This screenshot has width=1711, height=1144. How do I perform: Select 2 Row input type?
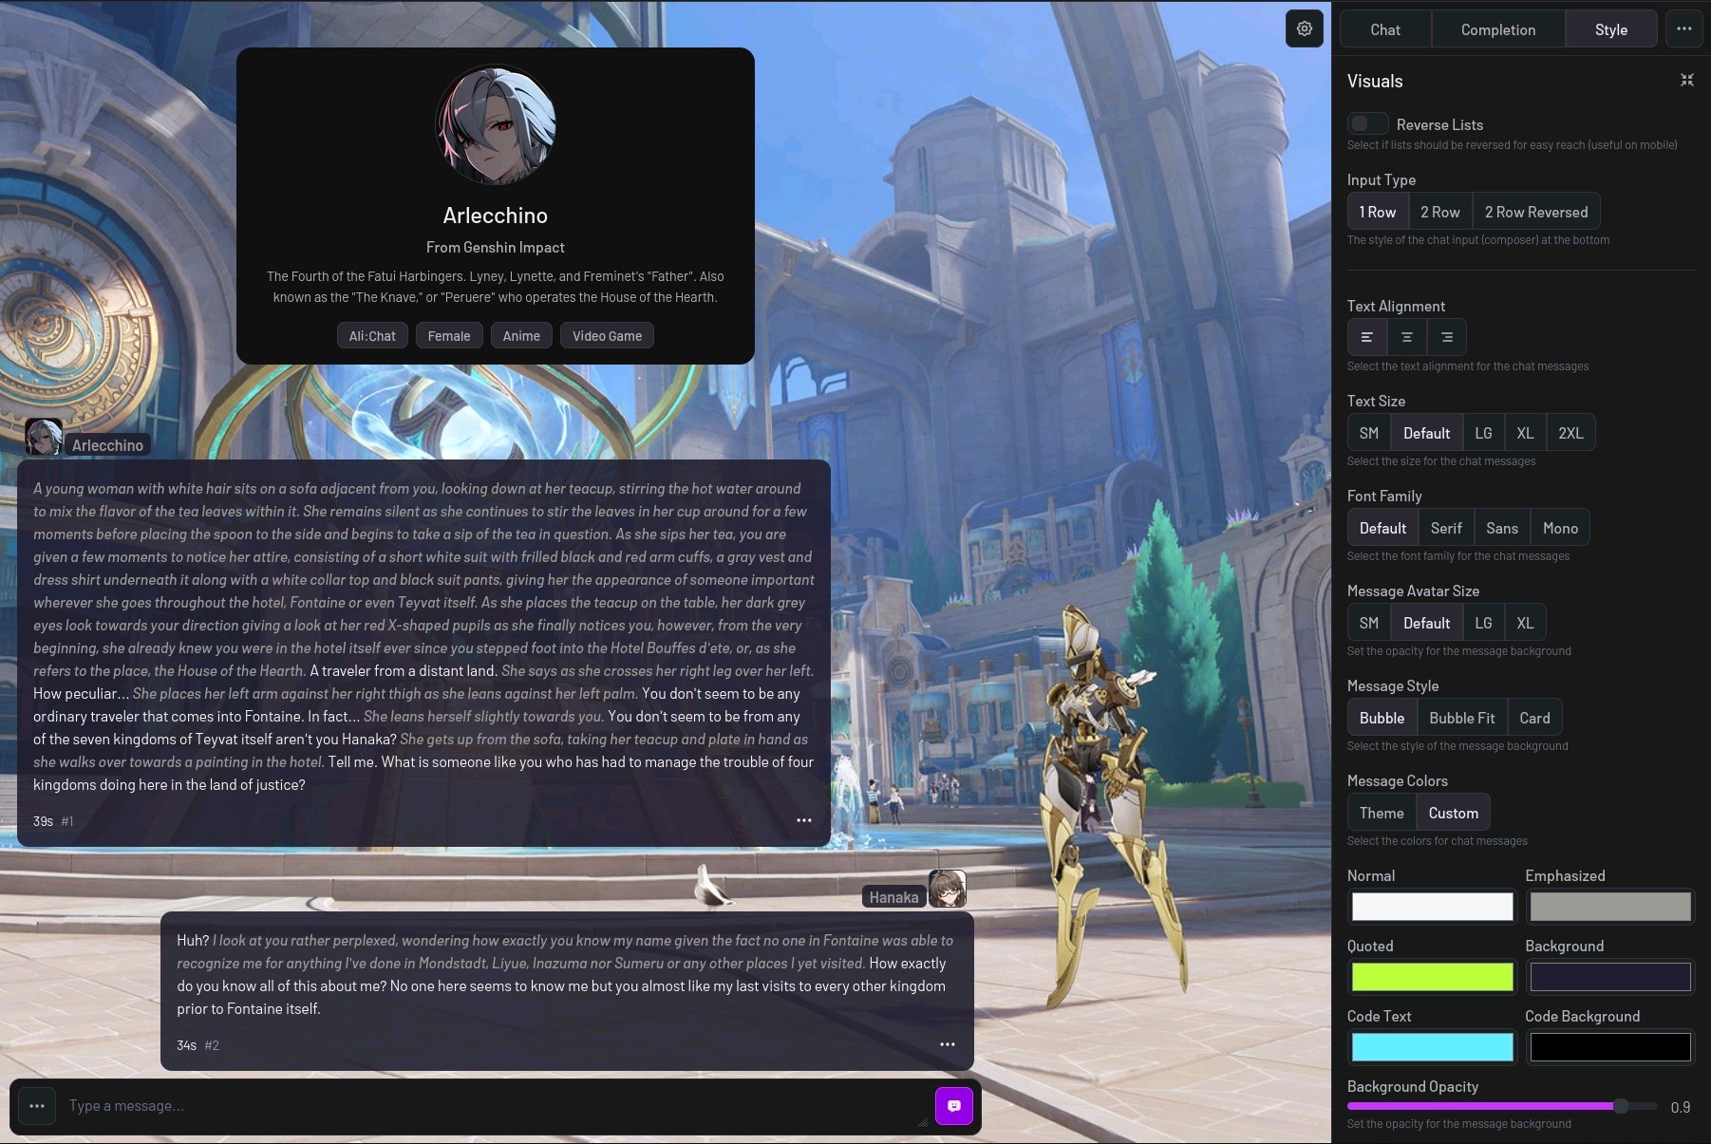tap(1439, 212)
